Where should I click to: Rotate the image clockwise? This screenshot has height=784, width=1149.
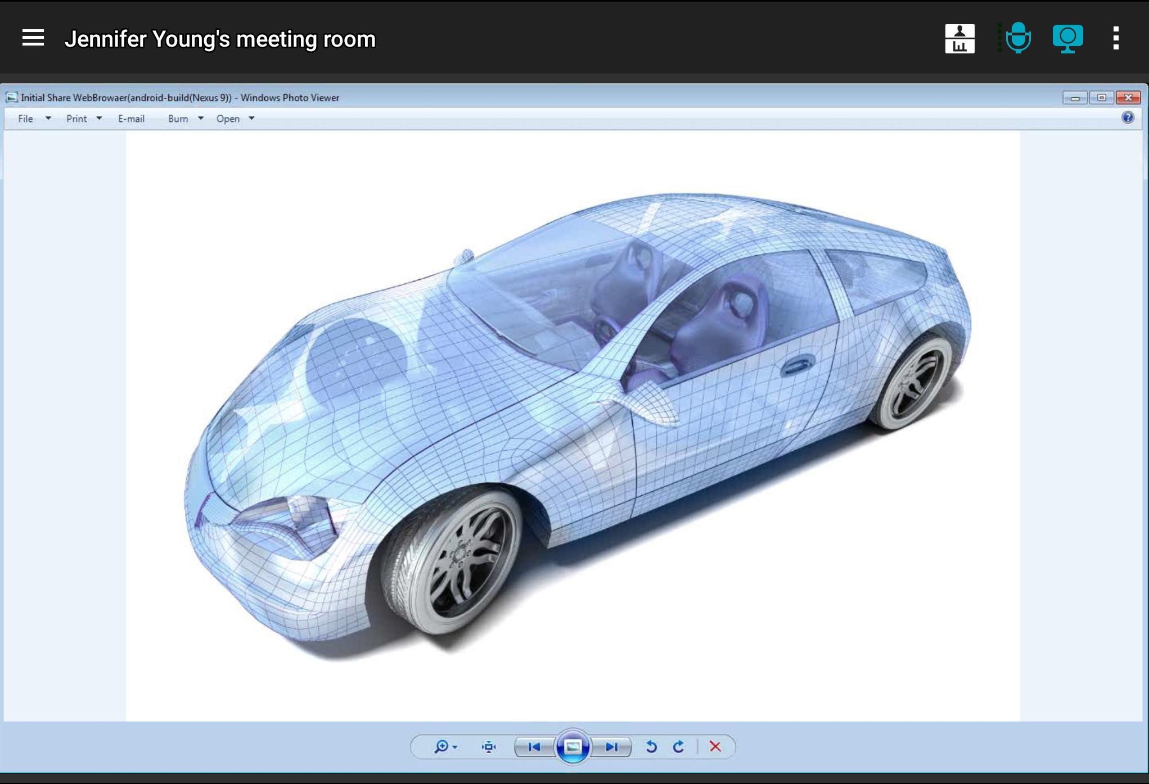coord(678,746)
